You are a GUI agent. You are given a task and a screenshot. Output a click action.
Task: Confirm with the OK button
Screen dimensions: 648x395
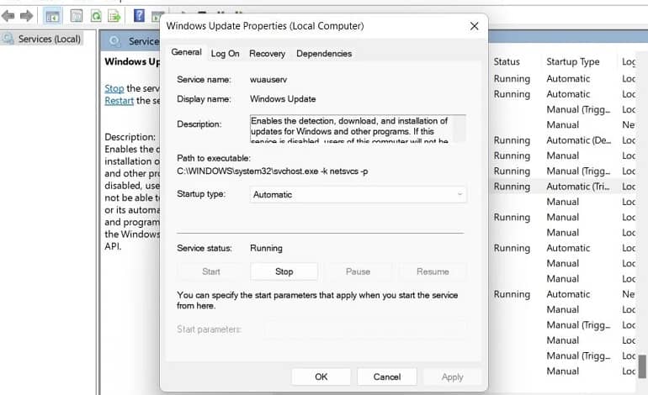[321, 377]
